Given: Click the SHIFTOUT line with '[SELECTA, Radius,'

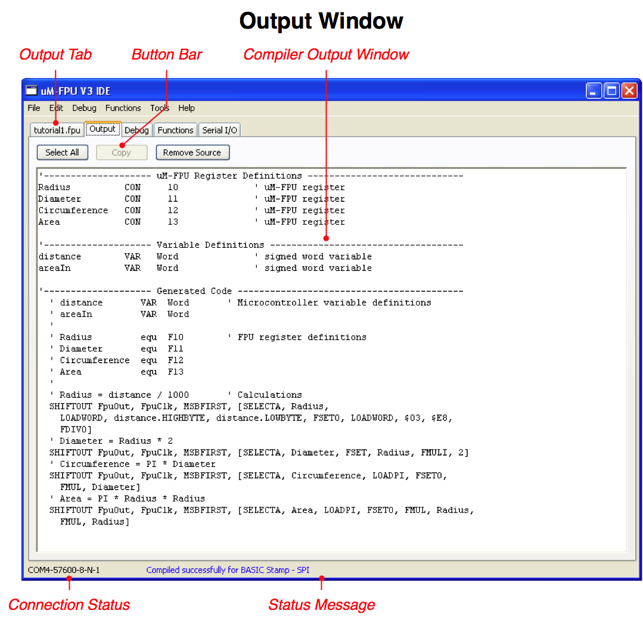Looking at the screenshot, I should (189, 407).
